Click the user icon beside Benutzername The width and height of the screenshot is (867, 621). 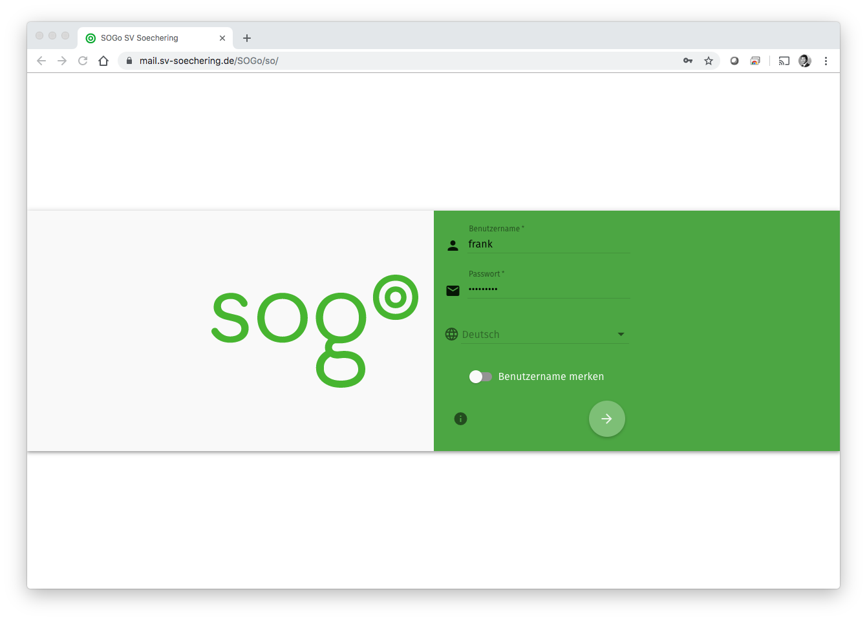(453, 246)
